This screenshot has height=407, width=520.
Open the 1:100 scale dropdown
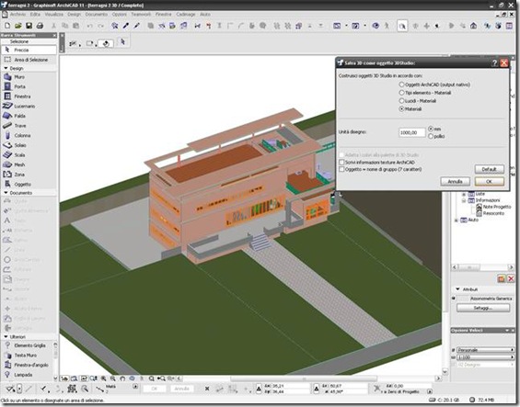click(486, 357)
